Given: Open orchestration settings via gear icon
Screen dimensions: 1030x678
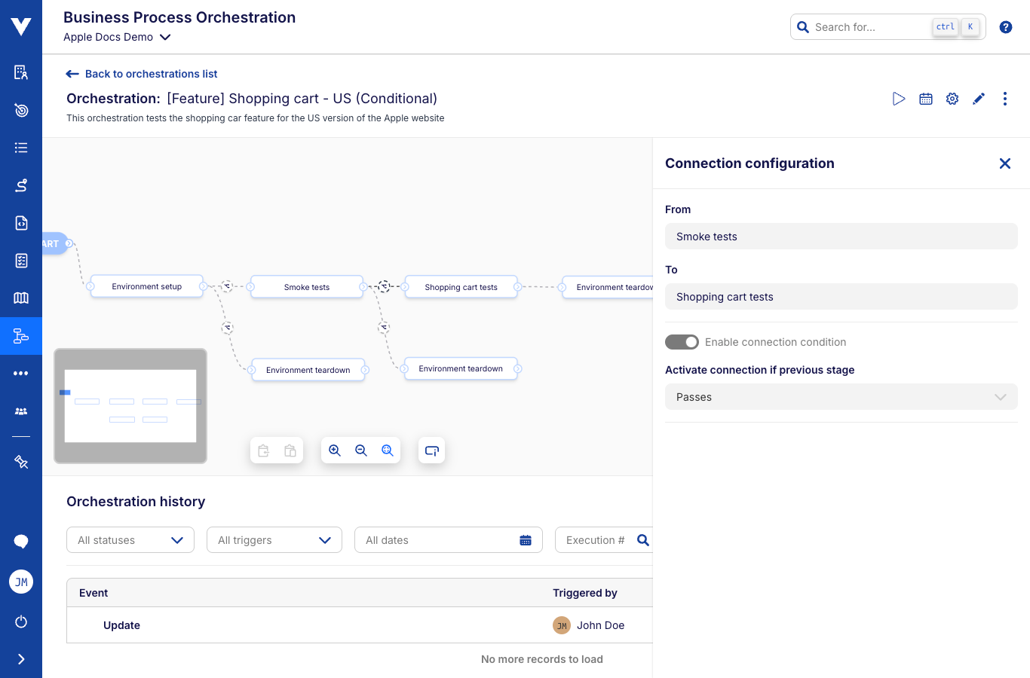Looking at the screenshot, I should (952, 98).
